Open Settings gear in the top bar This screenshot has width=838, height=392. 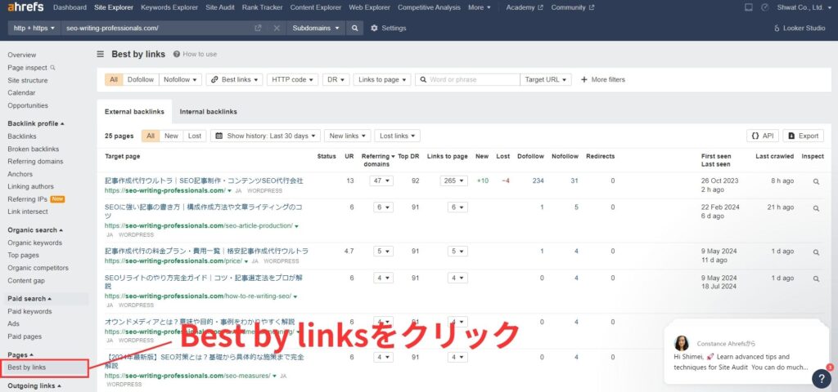coord(389,29)
